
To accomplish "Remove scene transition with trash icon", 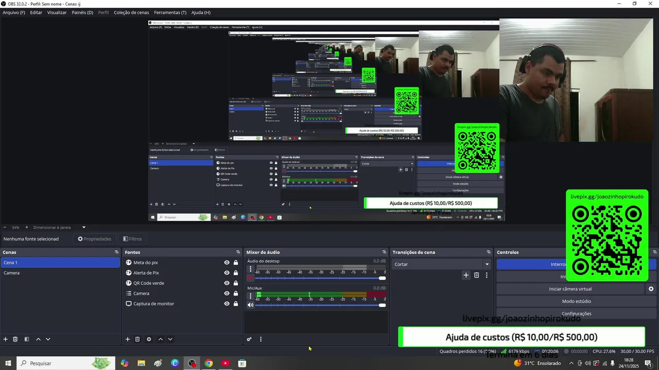I will [x=477, y=275].
